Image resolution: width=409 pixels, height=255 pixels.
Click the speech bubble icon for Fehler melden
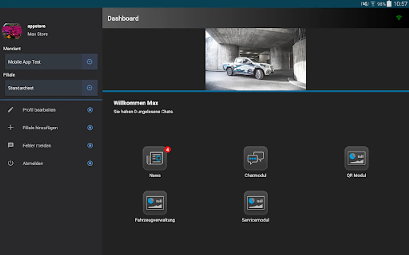click(11, 145)
